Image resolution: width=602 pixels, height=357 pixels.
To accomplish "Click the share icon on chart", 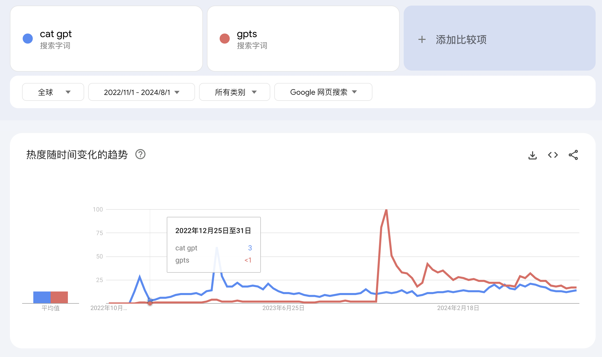I will (573, 155).
